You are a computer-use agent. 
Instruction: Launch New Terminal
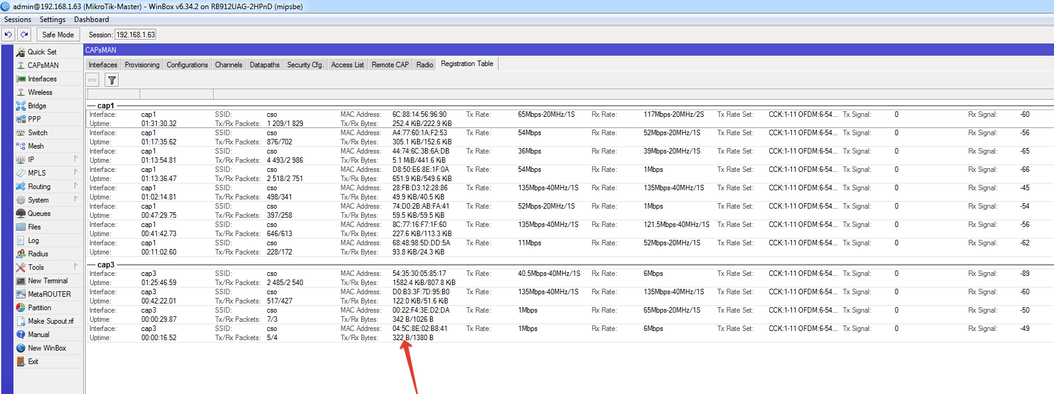48,281
